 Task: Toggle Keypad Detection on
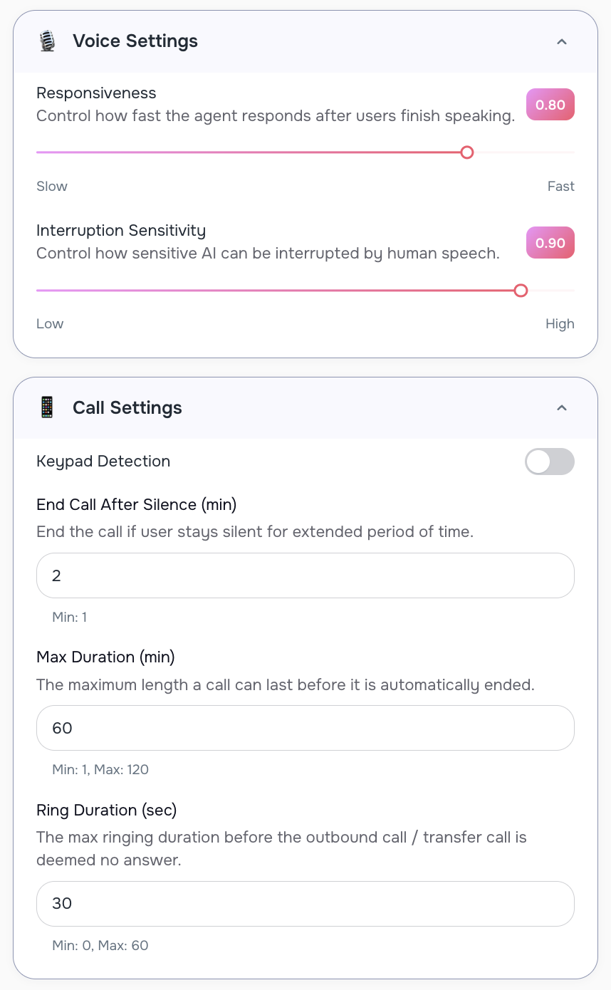(549, 462)
